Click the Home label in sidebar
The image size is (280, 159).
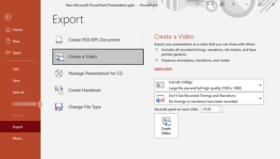(x=17, y=30)
